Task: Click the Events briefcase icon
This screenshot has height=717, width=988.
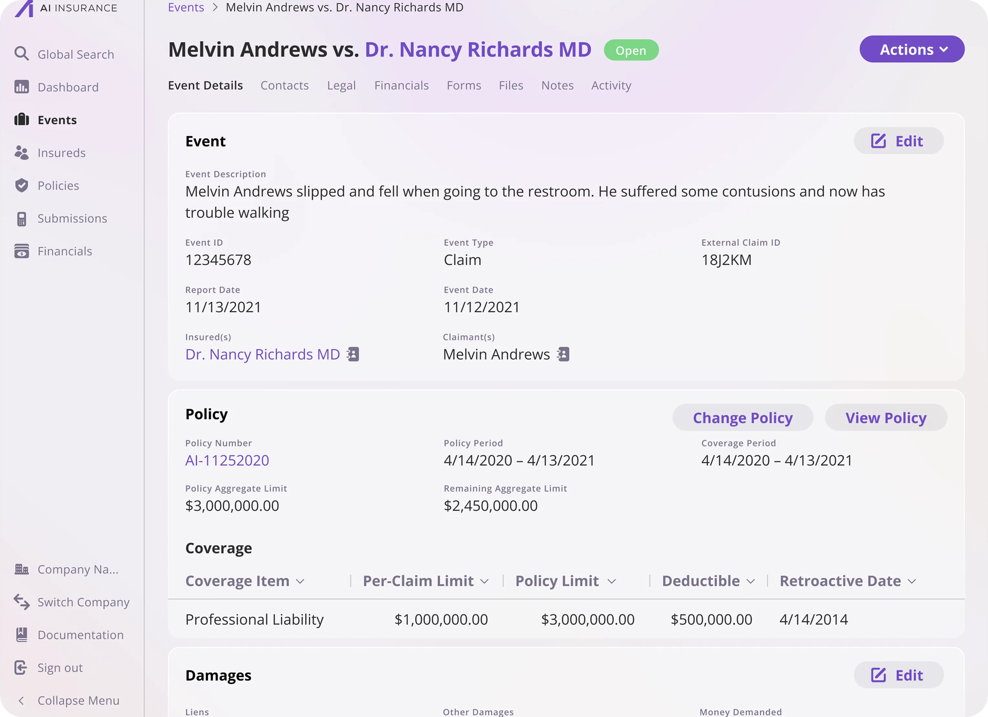Action: [x=21, y=119]
